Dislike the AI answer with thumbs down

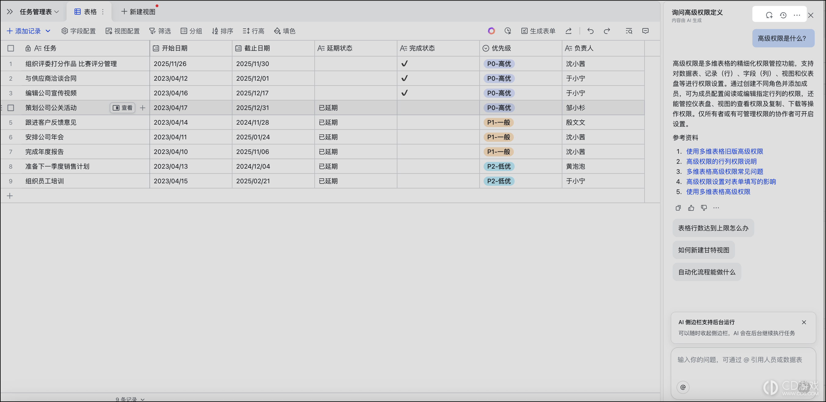click(704, 208)
